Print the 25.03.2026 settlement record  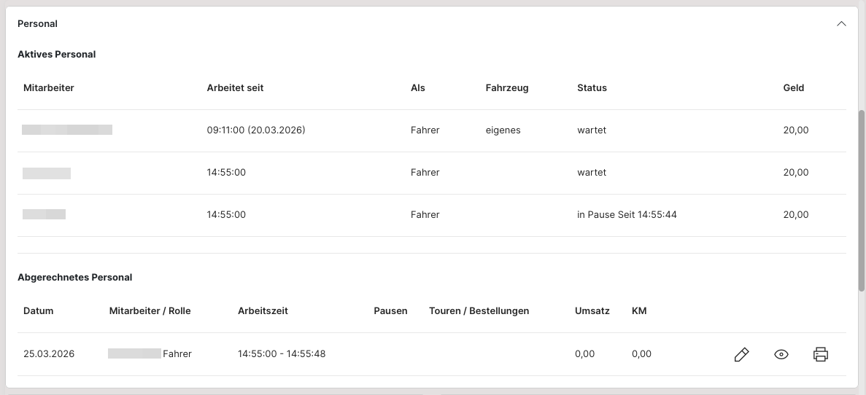pyautogui.click(x=821, y=355)
